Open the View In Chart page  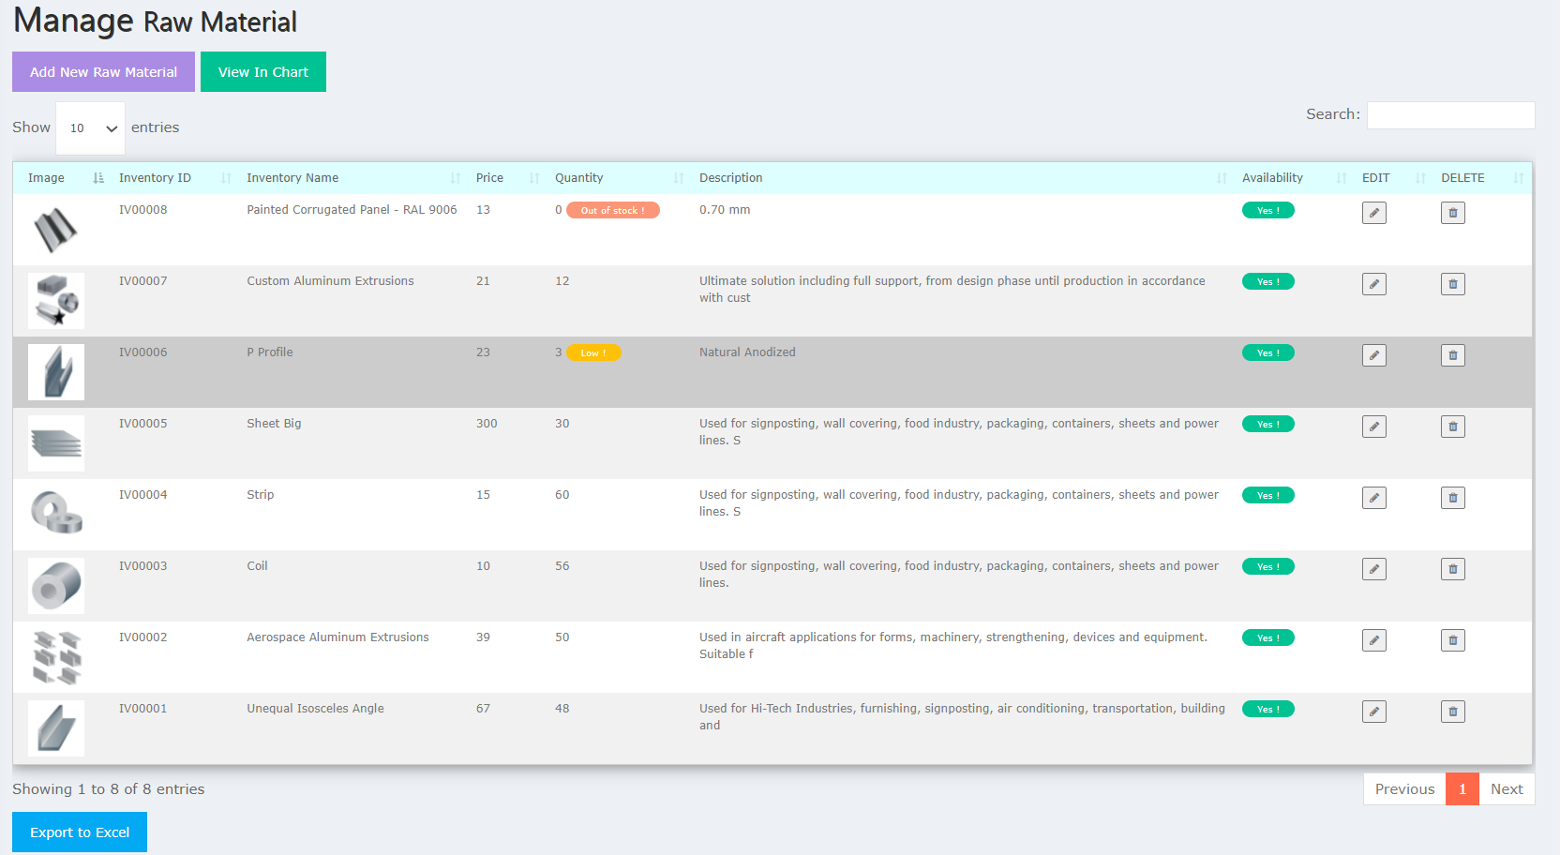(x=262, y=71)
